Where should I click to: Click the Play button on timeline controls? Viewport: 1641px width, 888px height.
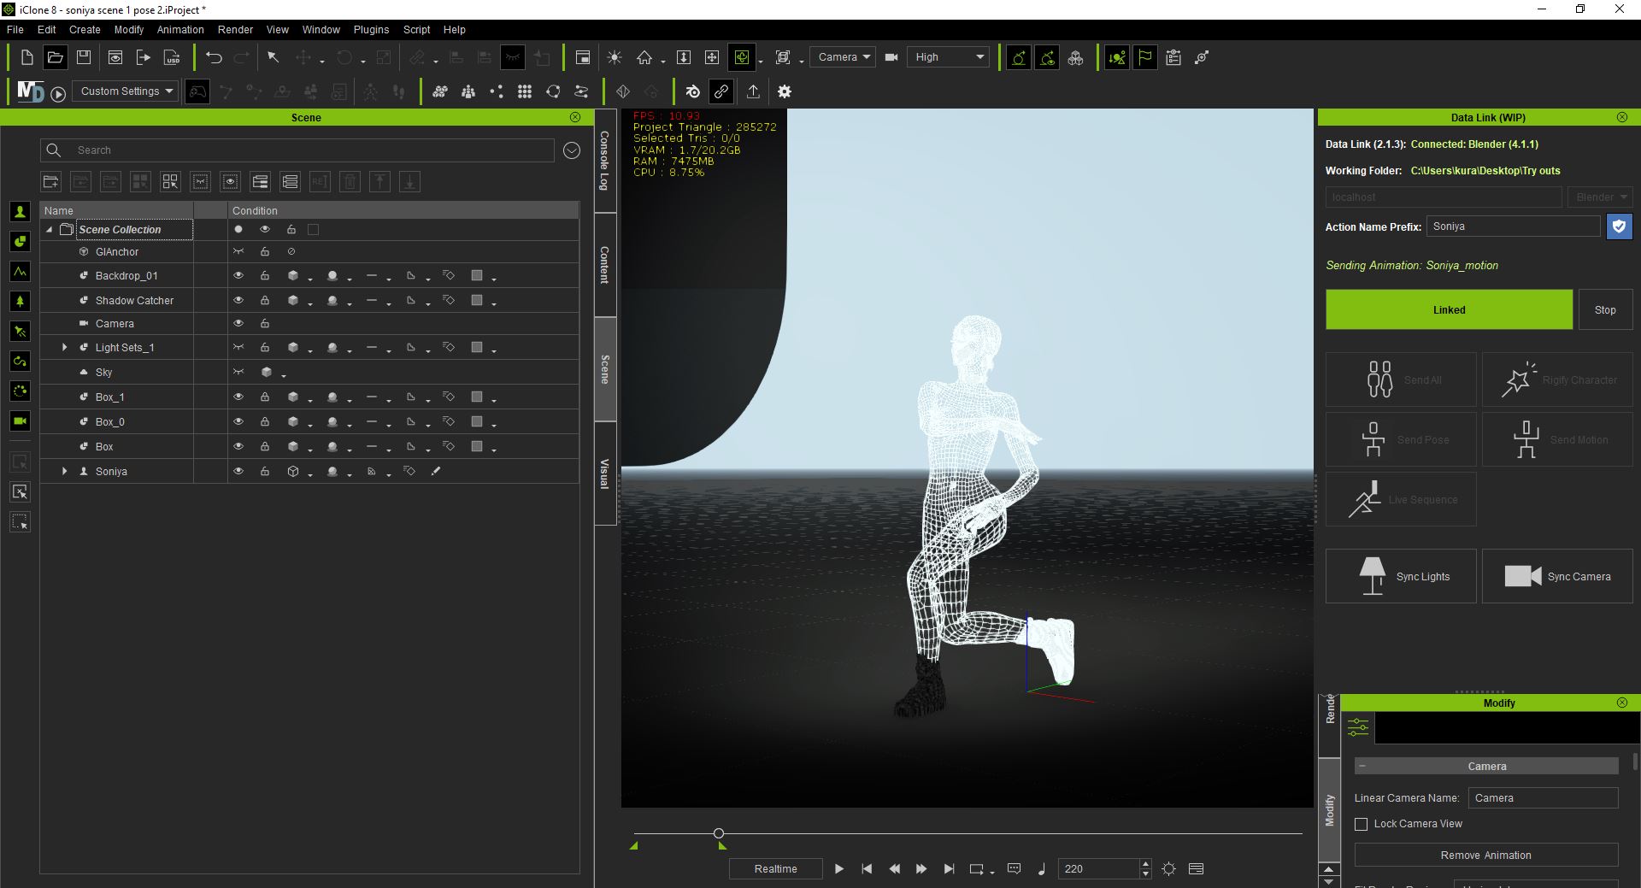839,868
